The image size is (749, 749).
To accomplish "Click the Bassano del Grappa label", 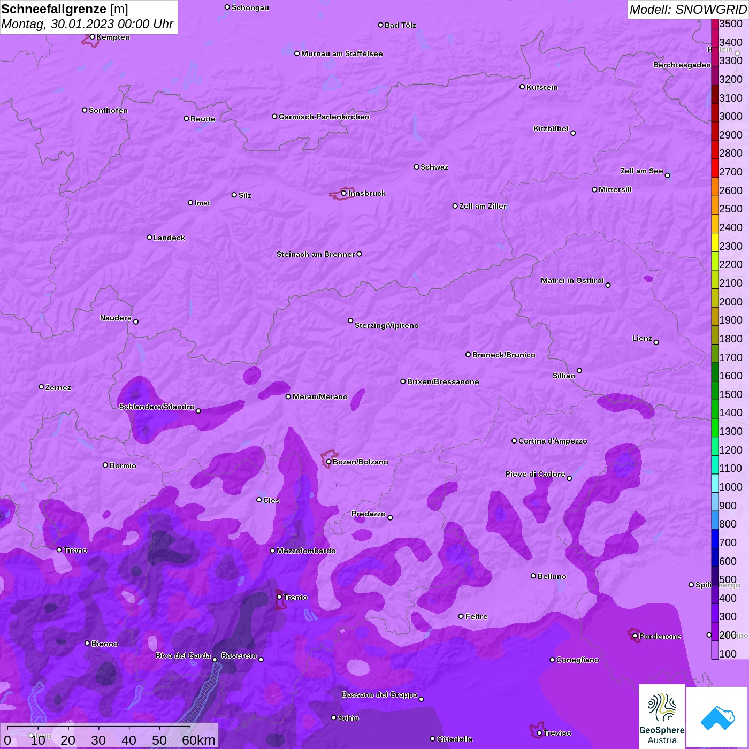I will click(x=379, y=694).
